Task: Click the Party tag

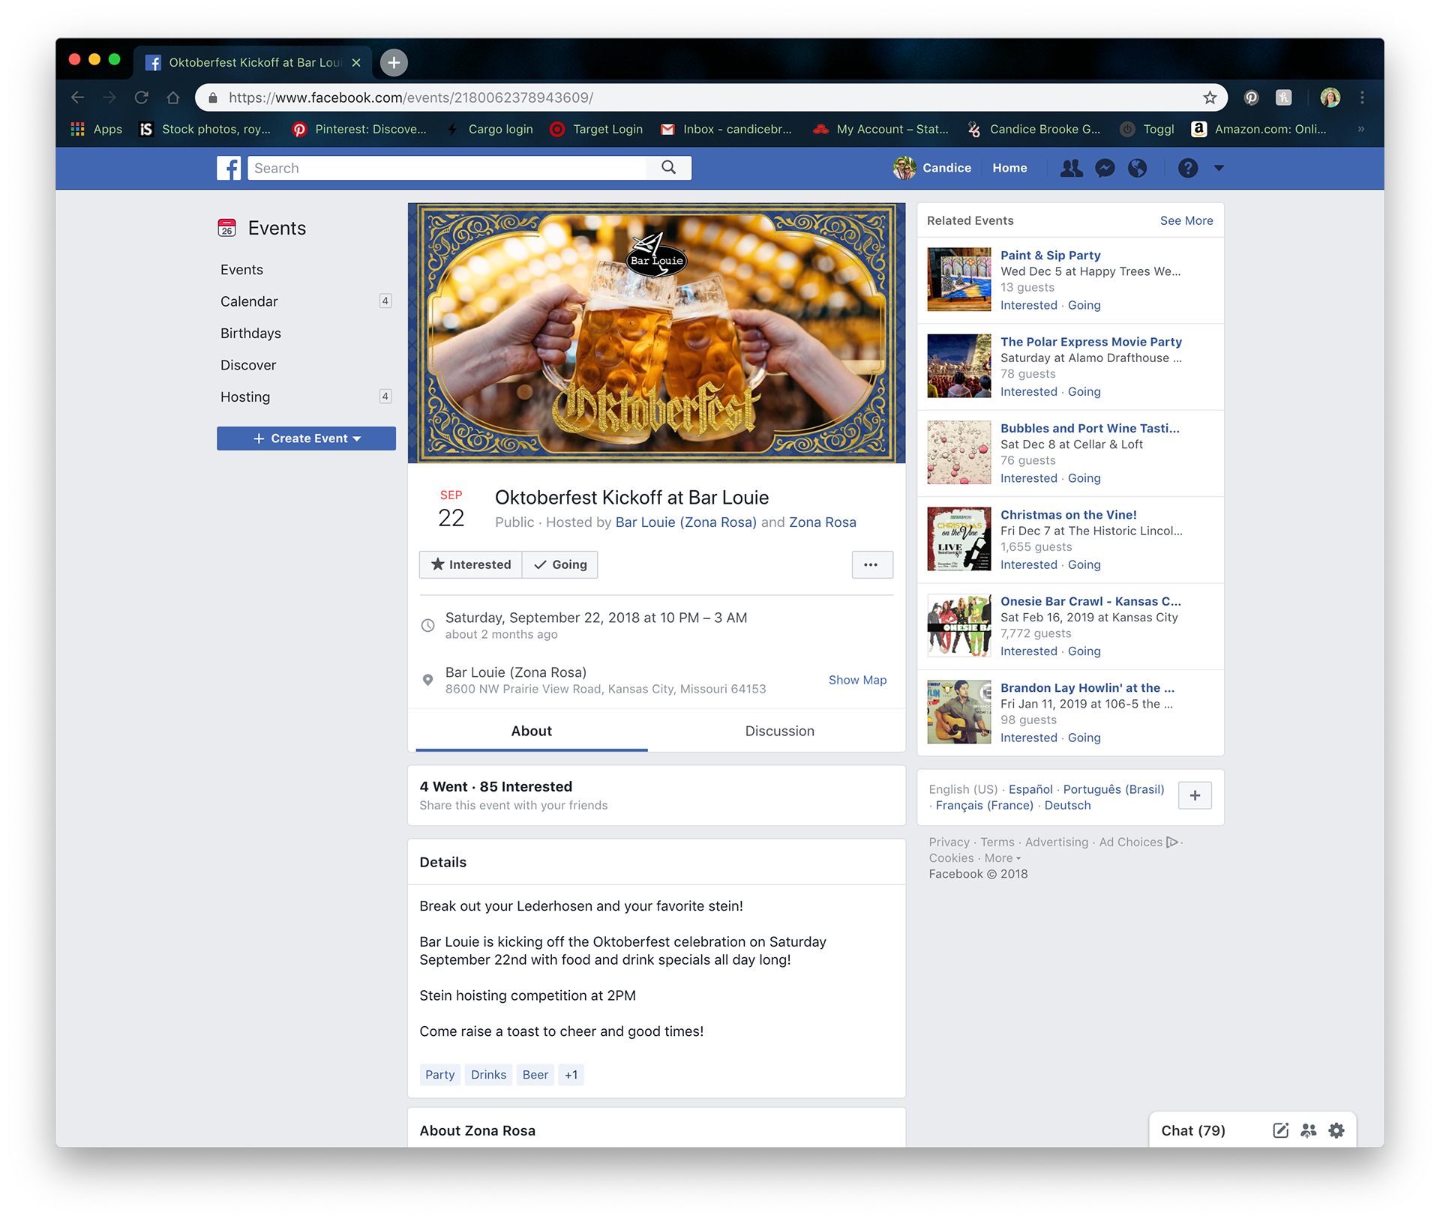Action: (x=440, y=1075)
